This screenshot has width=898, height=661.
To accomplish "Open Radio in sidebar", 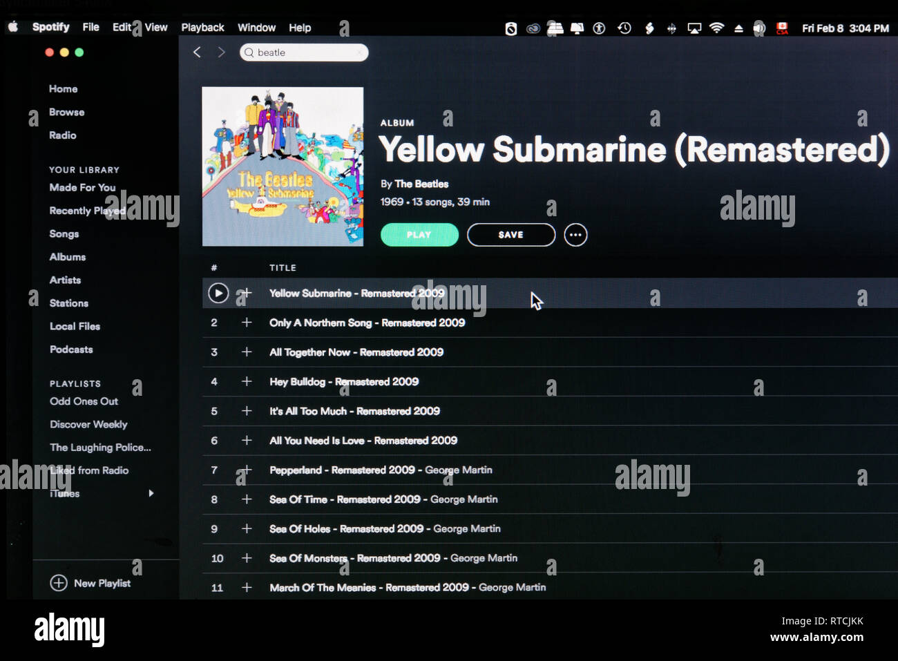I will 63,135.
